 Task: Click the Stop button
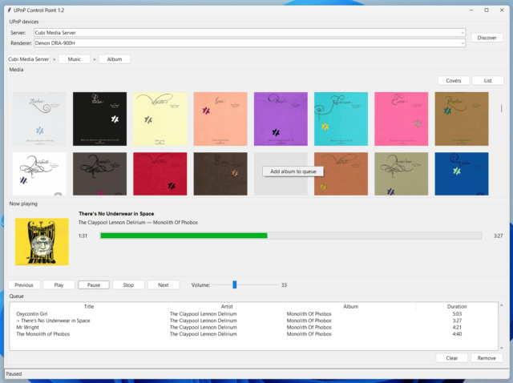(128, 285)
